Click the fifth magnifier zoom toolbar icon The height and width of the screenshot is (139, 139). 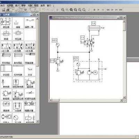pos(80,10)
